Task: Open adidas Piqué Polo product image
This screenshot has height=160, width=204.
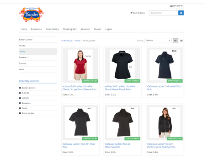Action: click(123, 65)
